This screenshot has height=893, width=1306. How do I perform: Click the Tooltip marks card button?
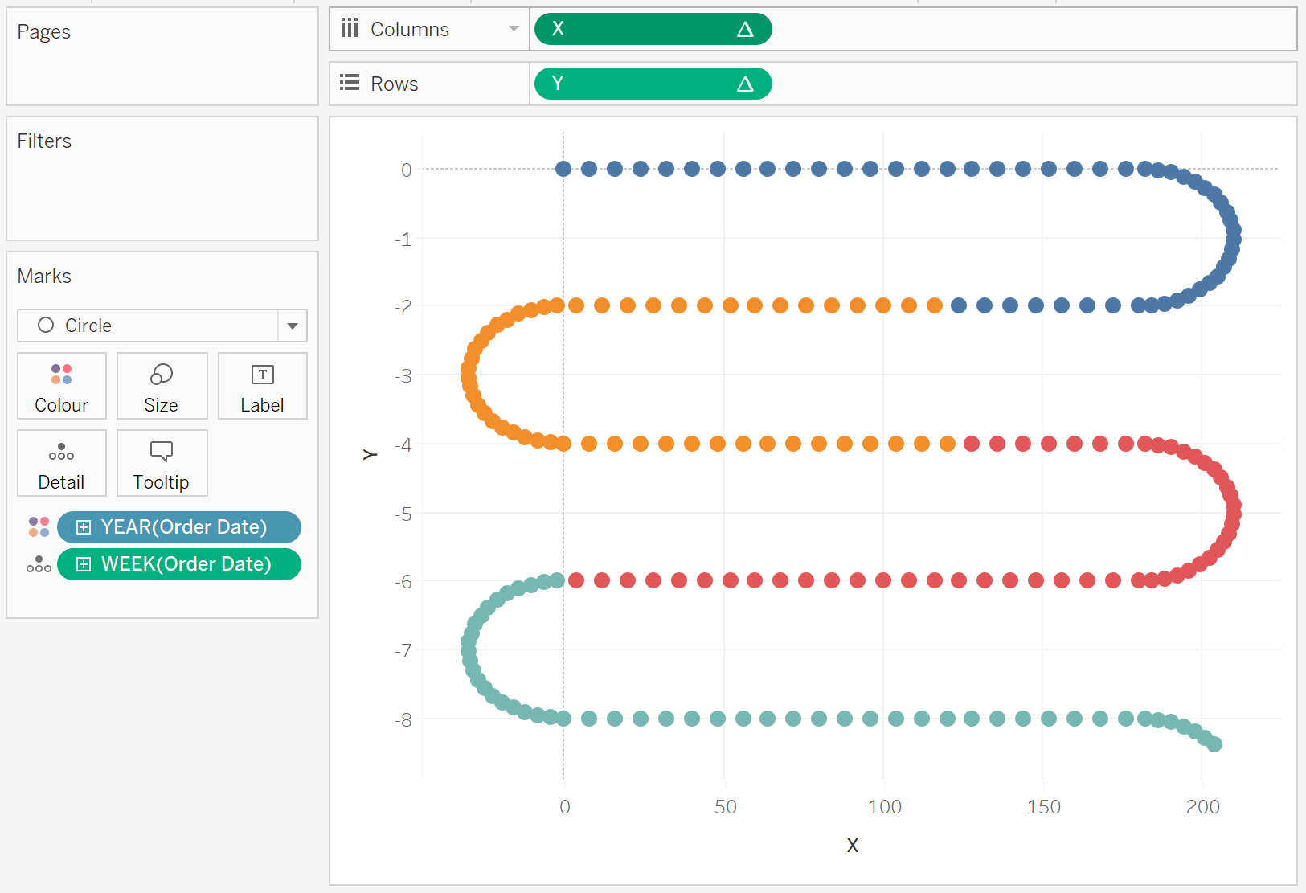[x=162, y=463]
